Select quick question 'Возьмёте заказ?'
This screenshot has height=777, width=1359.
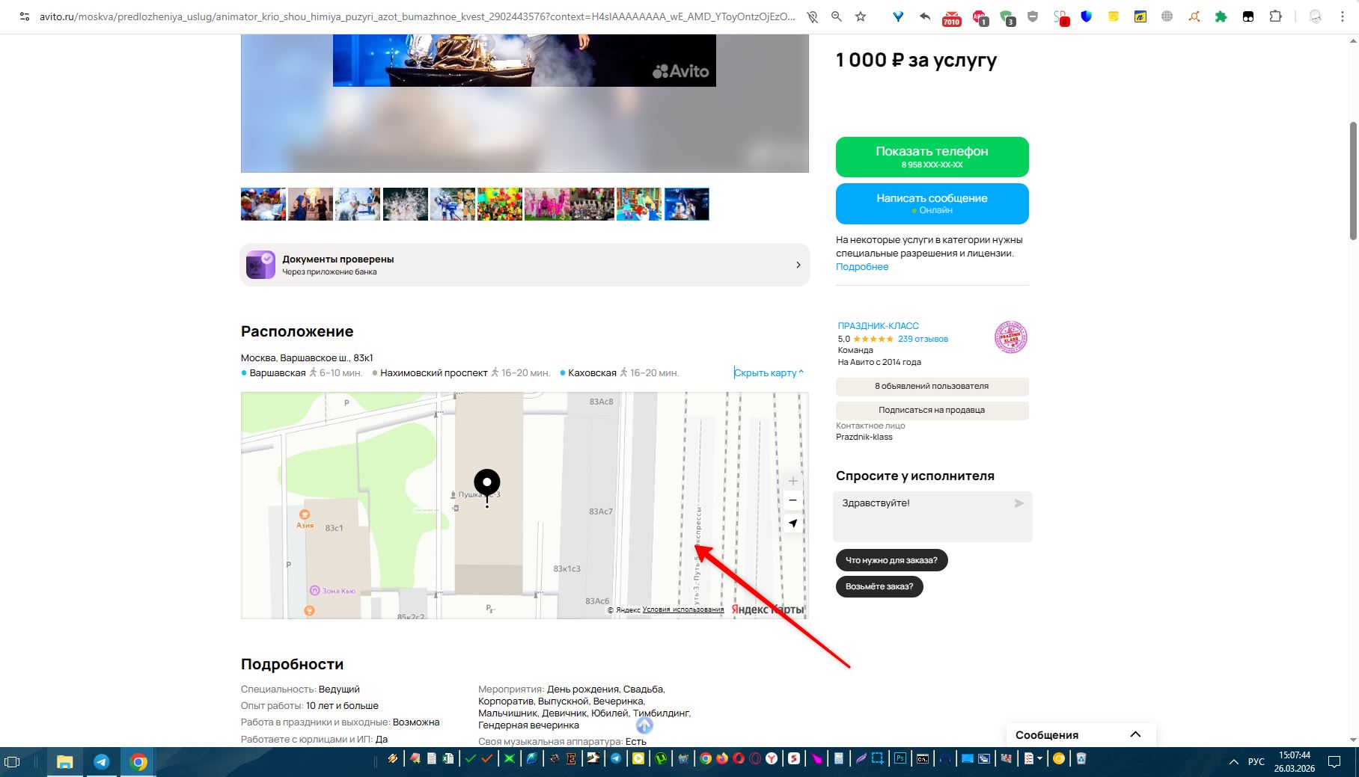pos(879,586)
